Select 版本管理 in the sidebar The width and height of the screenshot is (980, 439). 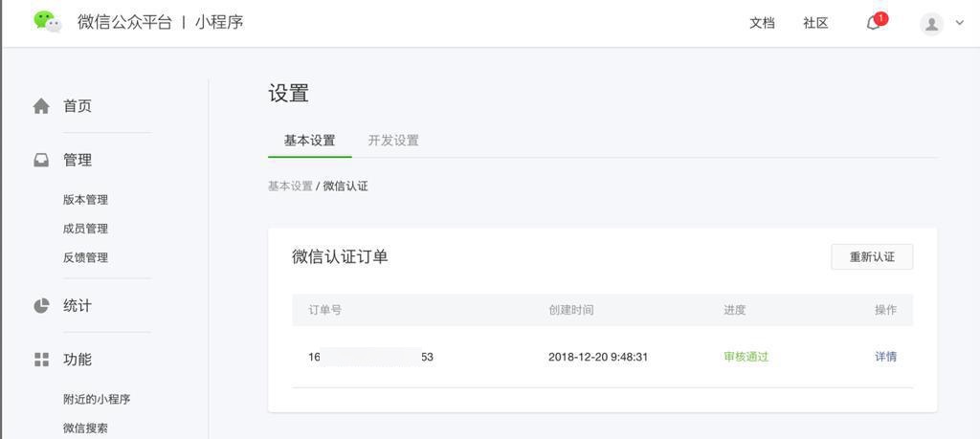pyautogui.click(x=85, y=200)
